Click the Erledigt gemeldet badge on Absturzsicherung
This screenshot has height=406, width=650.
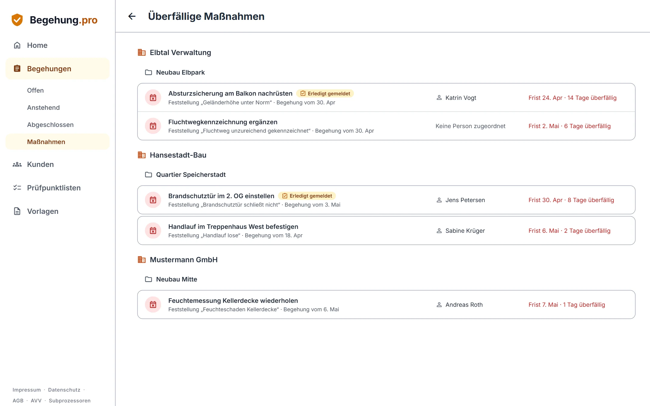click(x=325, y=94)
